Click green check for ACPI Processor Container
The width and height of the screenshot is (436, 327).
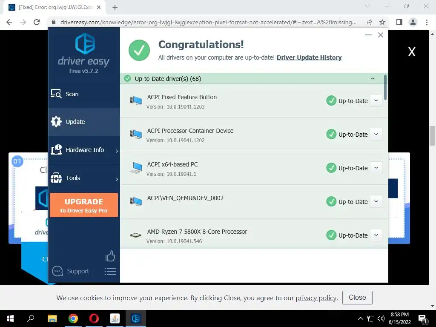[x=331, y=134]
